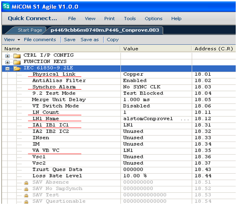Click the Disabled value of VT Switch Mode
This screenshot has width=237, height=205.
tap(136, 106)
